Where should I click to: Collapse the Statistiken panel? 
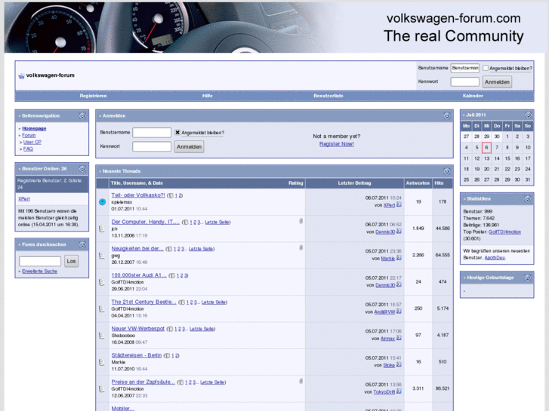coord(528,198)
